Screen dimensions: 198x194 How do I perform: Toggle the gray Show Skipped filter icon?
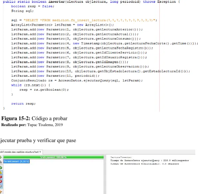click(1, 186)
